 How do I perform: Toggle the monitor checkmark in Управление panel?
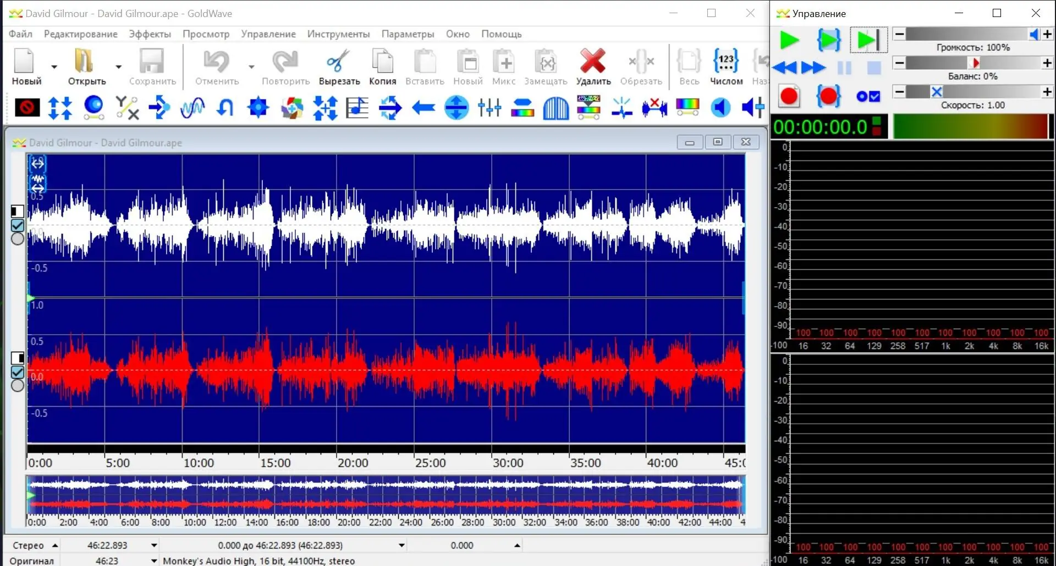(867, 95)
